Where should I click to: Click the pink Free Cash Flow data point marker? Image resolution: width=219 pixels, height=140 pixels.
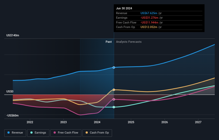[114, 99]
